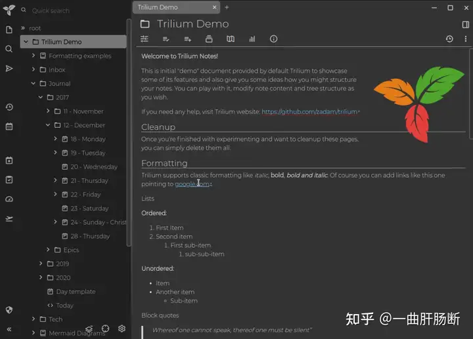This screenshot has height=339, width=473.
Task: Open the note's three-dot actions menu
Action: coord(466,39)
